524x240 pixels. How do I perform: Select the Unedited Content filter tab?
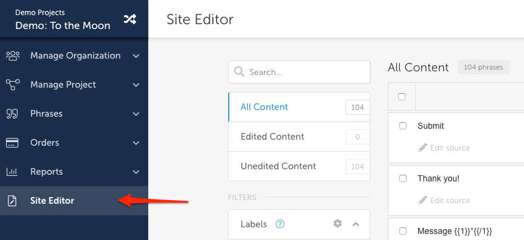299,166
